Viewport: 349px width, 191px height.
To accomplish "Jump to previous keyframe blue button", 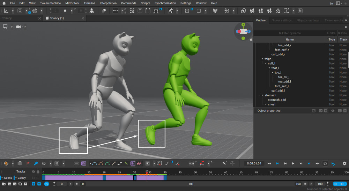I will point(277,163).
